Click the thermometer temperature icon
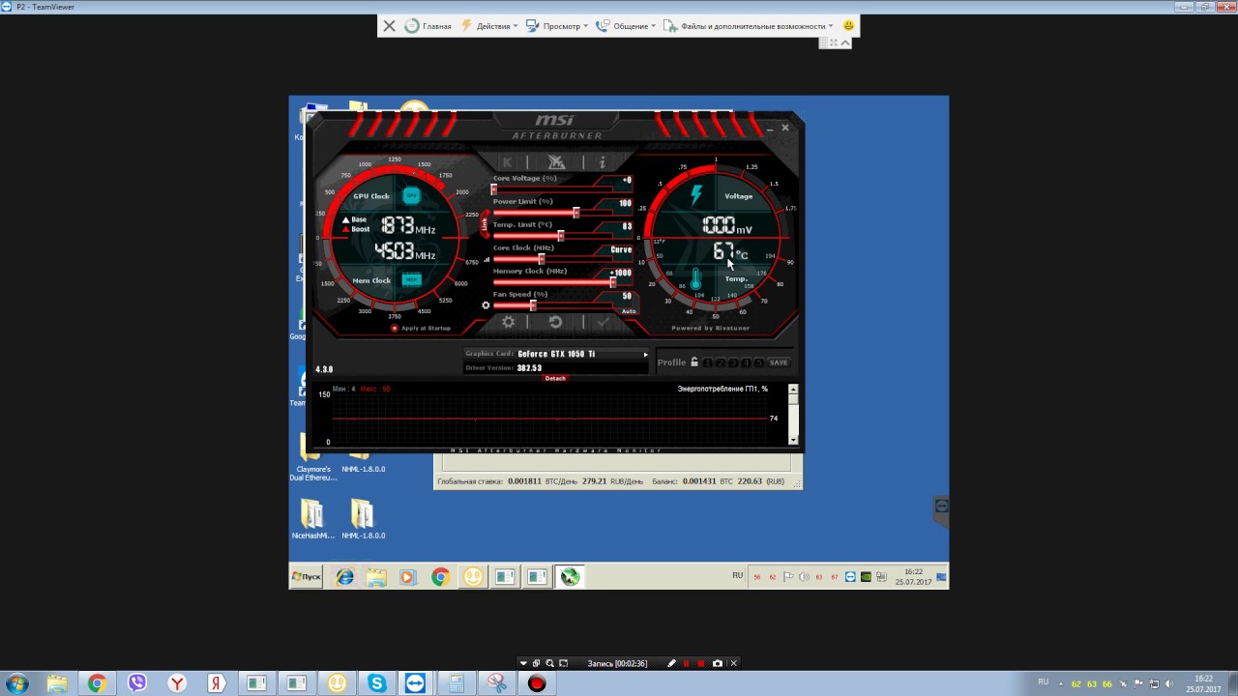 click(x=695, y=280)
